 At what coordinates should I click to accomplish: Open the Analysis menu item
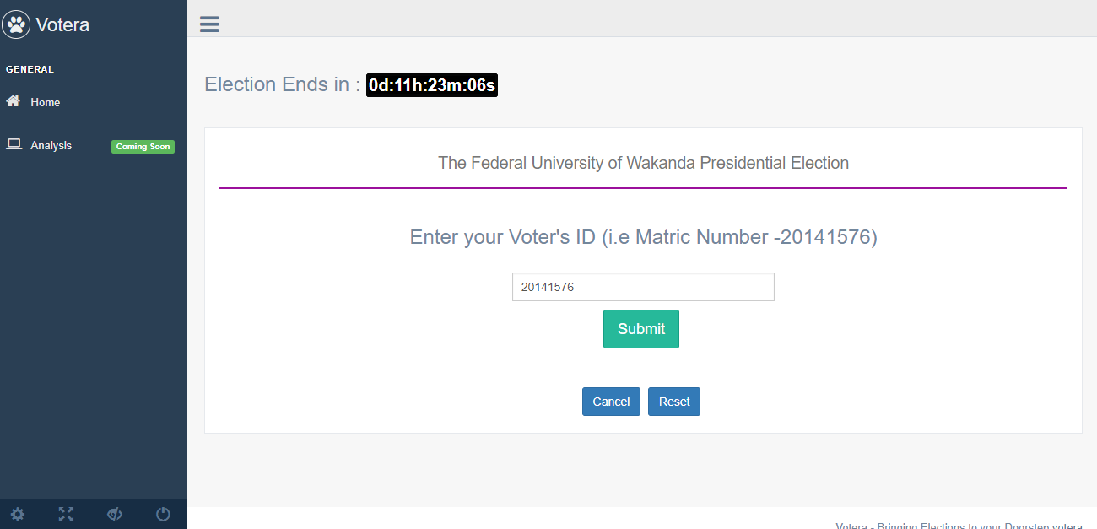(x=51, y=145)
